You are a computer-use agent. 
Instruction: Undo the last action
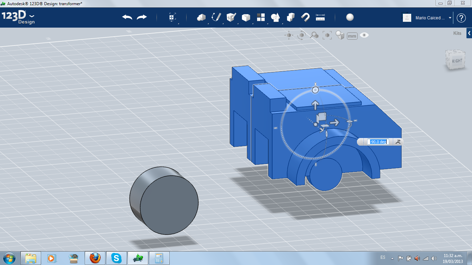(127, 17)
